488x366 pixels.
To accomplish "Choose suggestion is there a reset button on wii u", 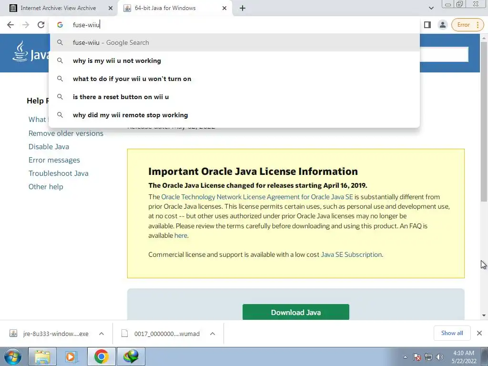I will tap(234, 97).
